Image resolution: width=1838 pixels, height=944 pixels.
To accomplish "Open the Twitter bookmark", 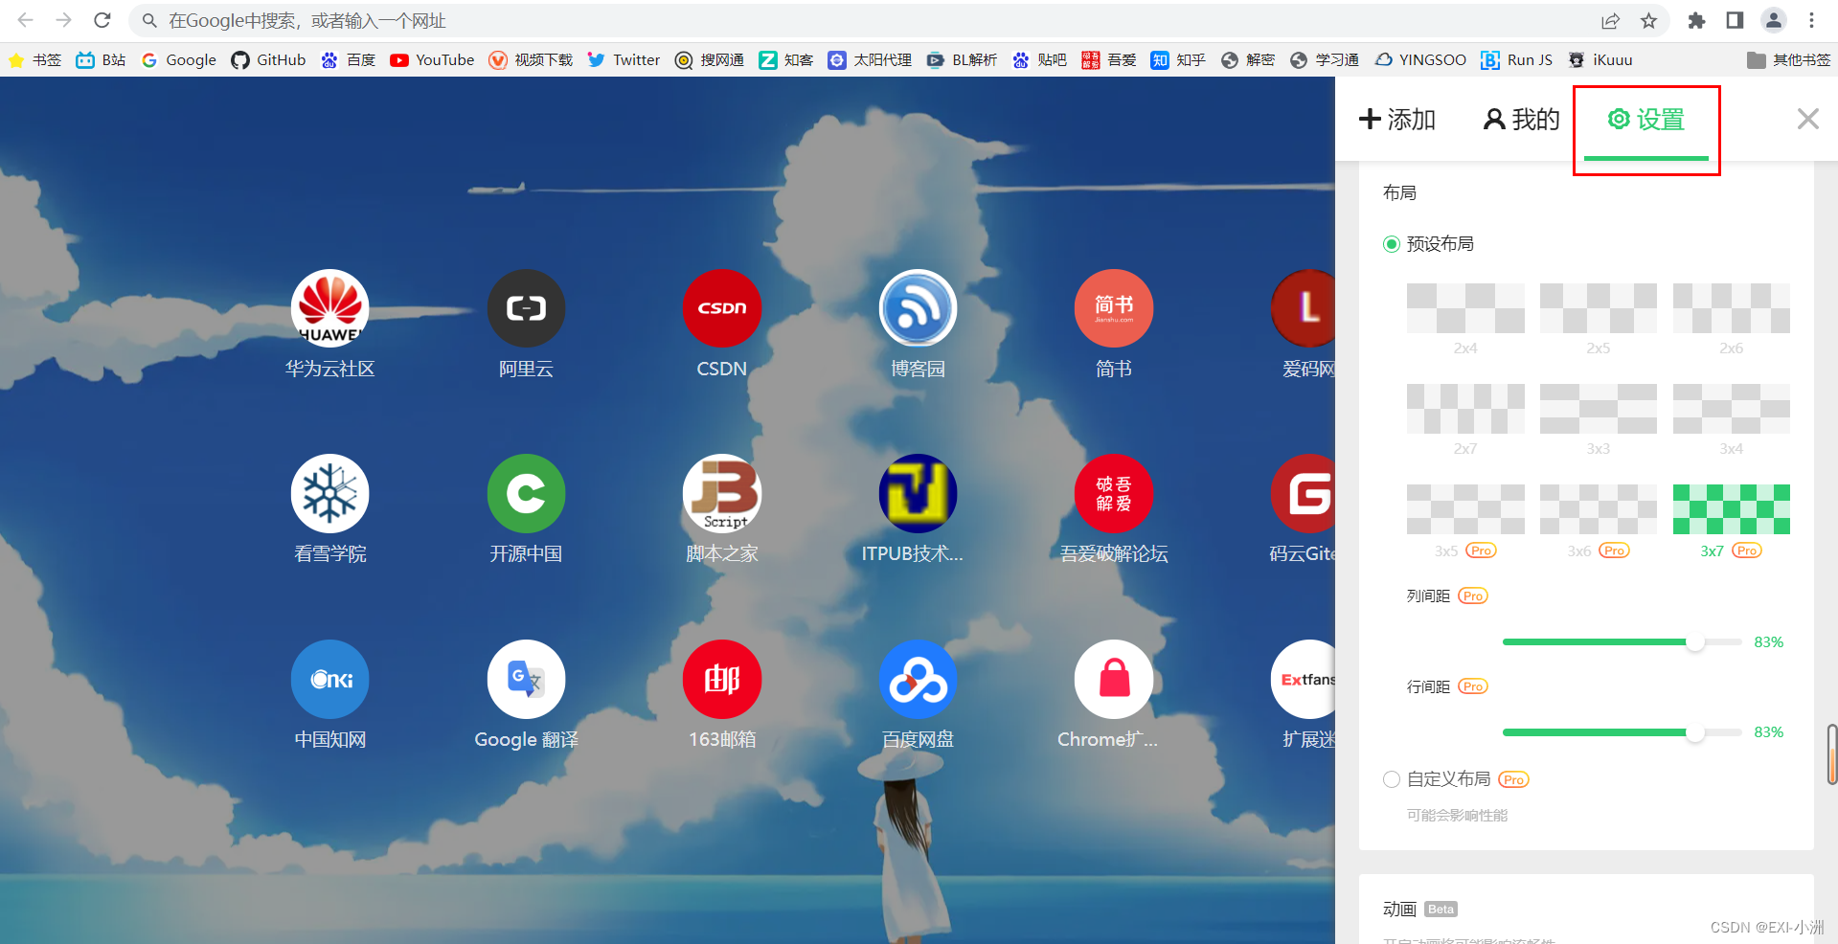I will (x=624, y=59).
